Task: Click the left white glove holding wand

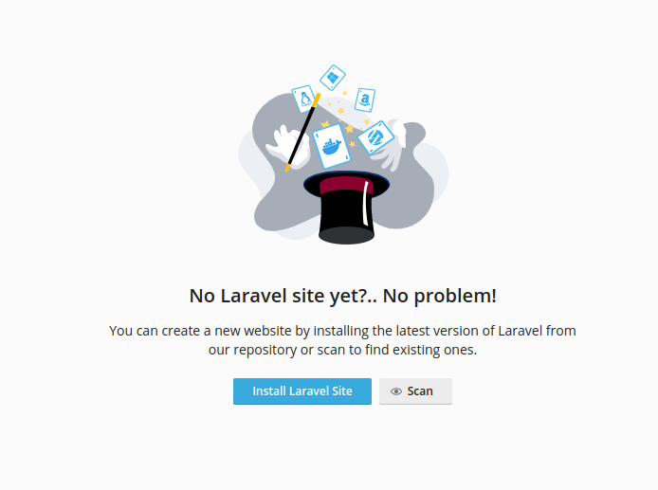Action: [288, 148]
